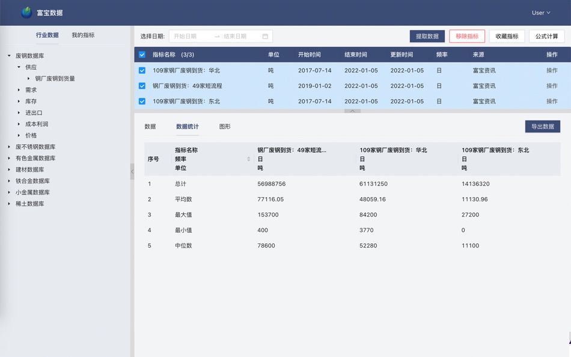
Task: Uncheck the 109家钢厂废钢到货:东北 row
Action: pyautogui.click(x=142, y=102)
